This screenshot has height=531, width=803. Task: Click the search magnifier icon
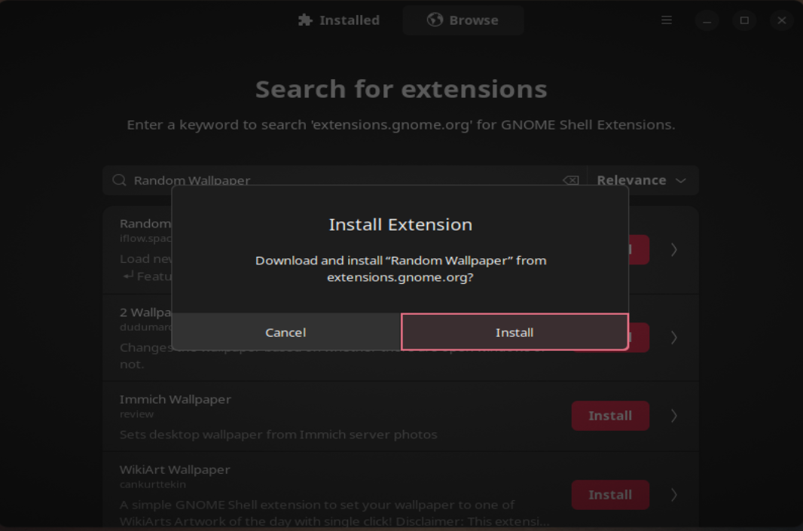click(119, 180)
